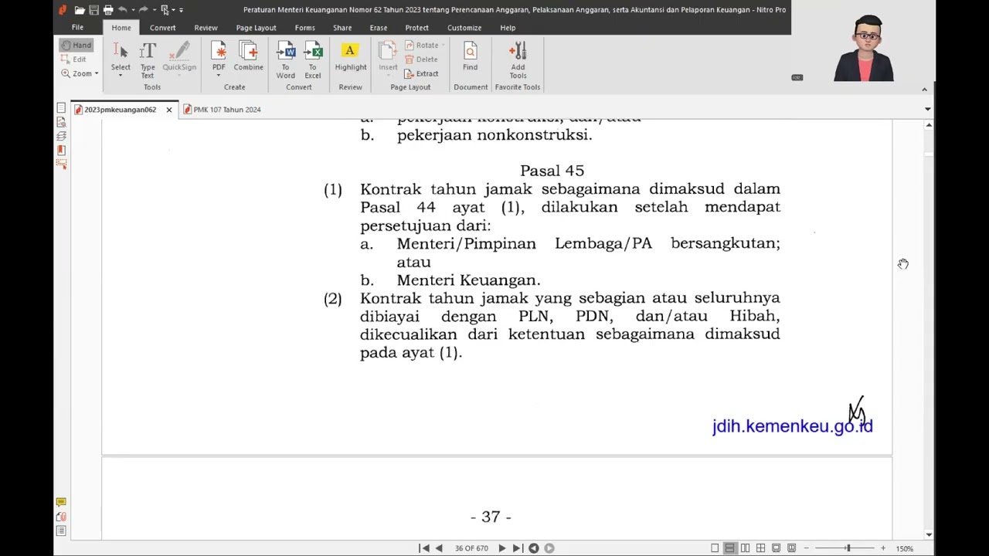Go to the previous page
Image resolution: width=989 pixels, height=556 pixels.
(439, 548)
